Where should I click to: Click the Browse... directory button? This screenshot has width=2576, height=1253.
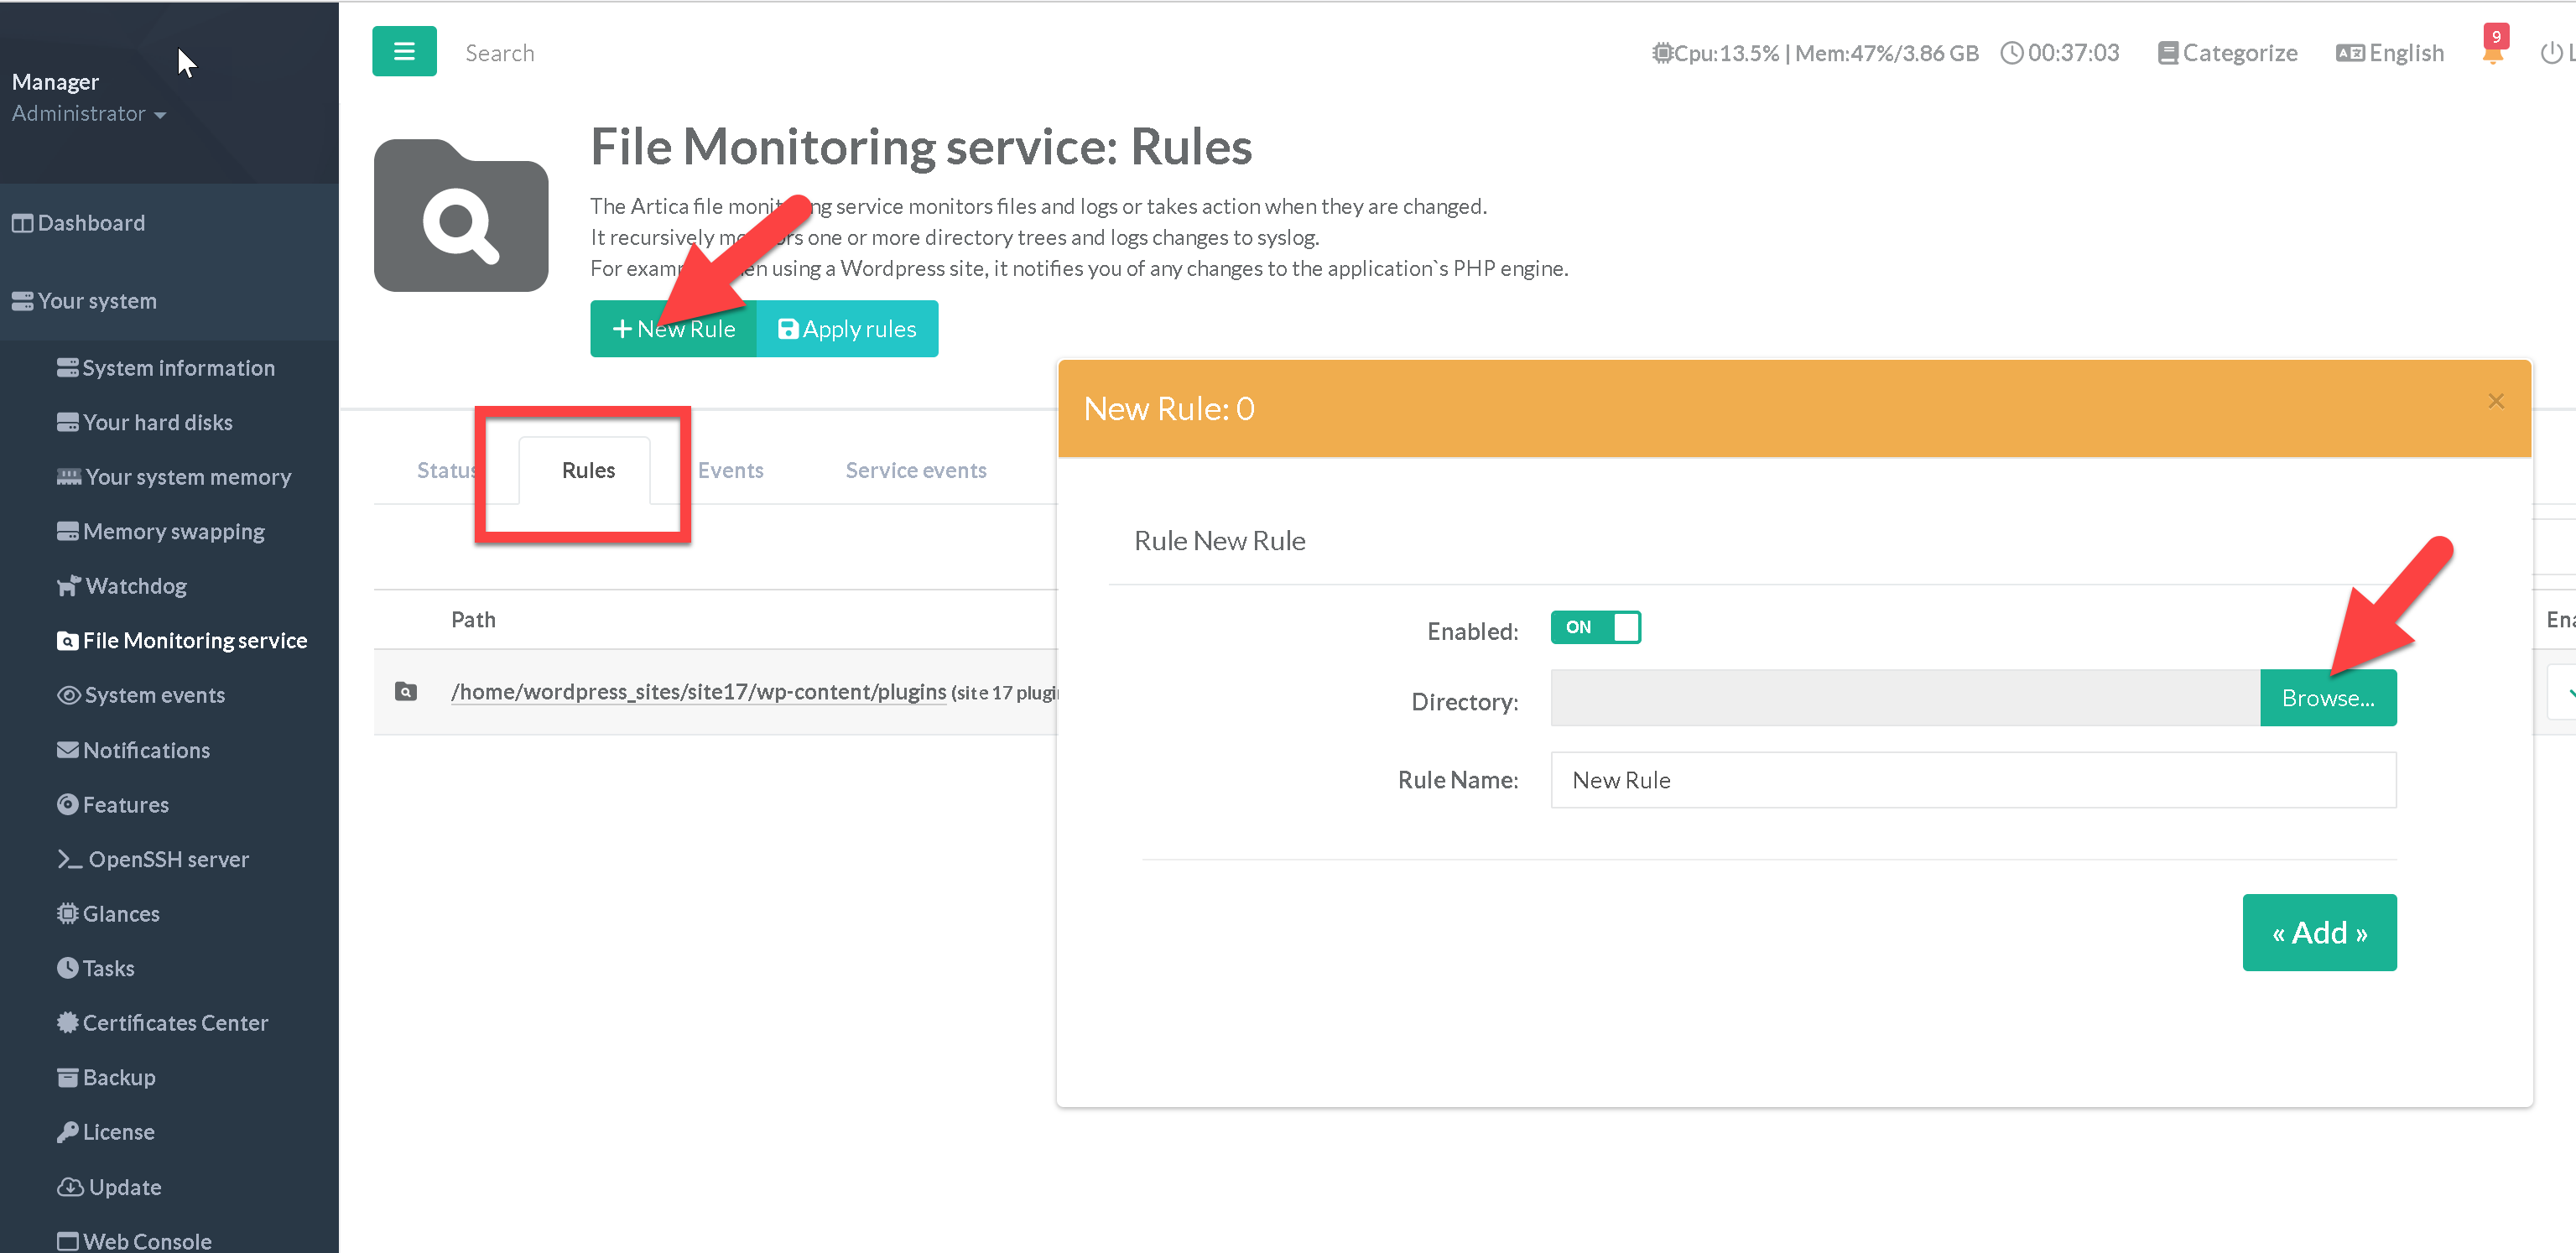(x=2326, y=698)
